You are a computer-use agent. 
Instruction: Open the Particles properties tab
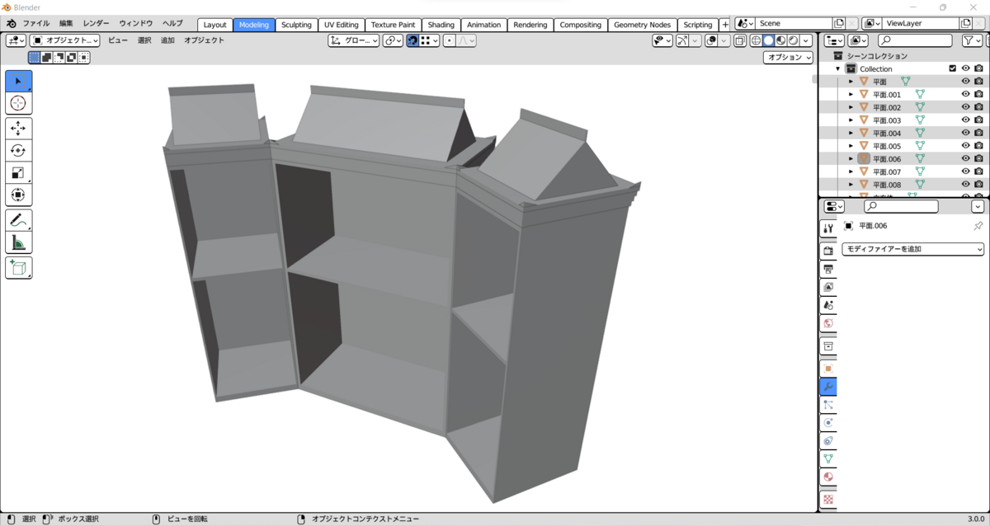[828, 404]
